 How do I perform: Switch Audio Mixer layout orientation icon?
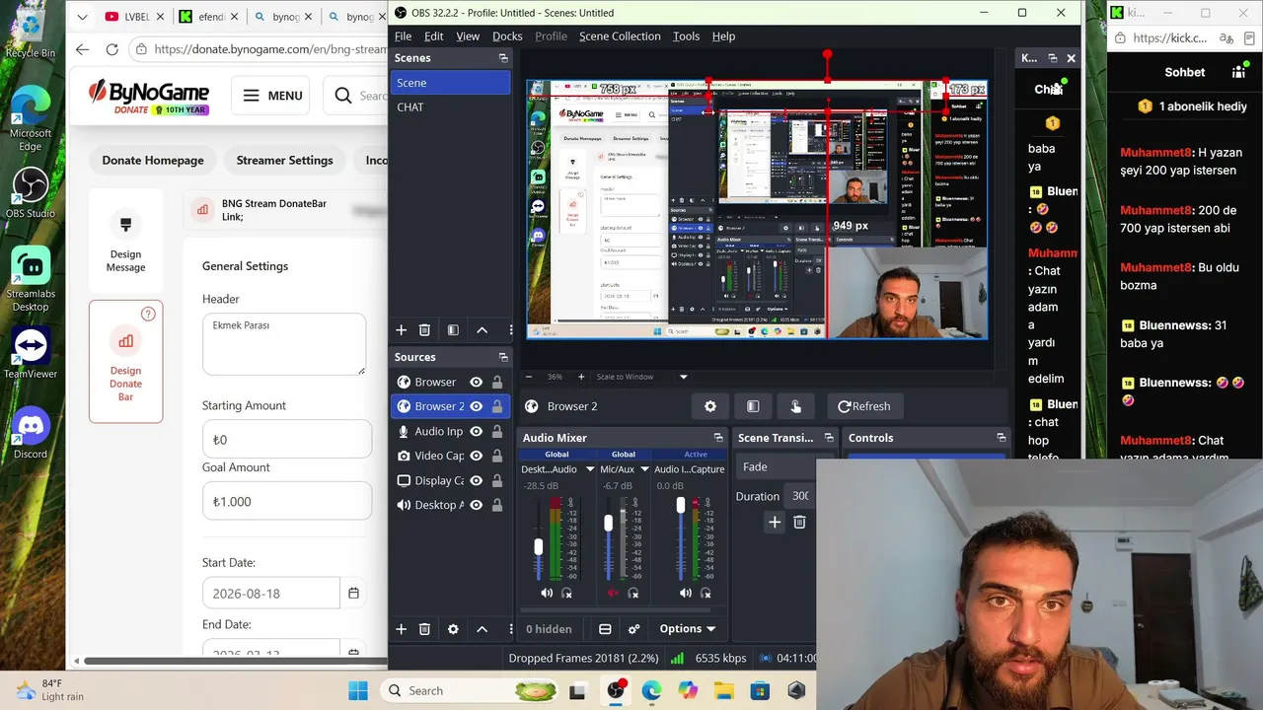tap(605, 629)
